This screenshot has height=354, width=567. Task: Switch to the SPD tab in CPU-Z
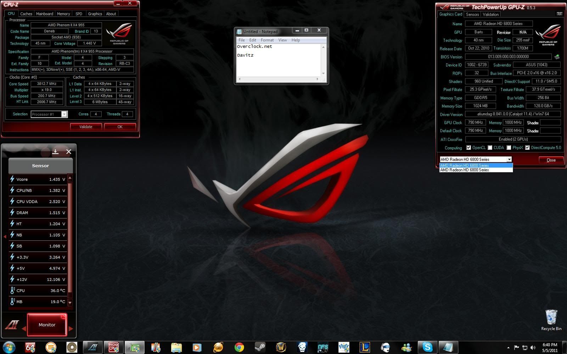pos(79,14)
